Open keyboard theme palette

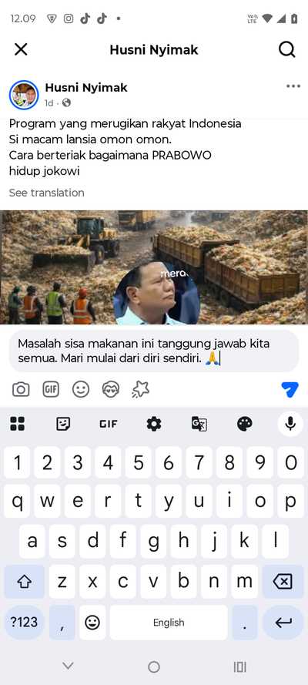(244, 423)
